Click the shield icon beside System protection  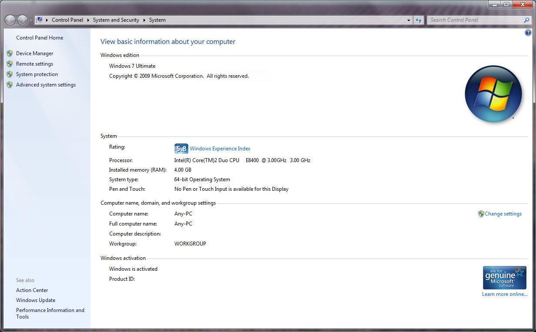(x=10, y=74)
